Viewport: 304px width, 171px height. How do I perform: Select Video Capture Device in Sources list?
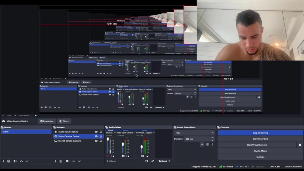pos(78,136)
